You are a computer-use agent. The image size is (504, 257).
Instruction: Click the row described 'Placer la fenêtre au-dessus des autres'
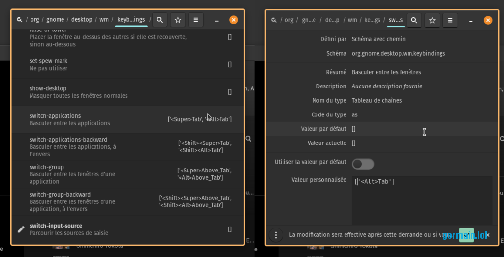(127, 39)
